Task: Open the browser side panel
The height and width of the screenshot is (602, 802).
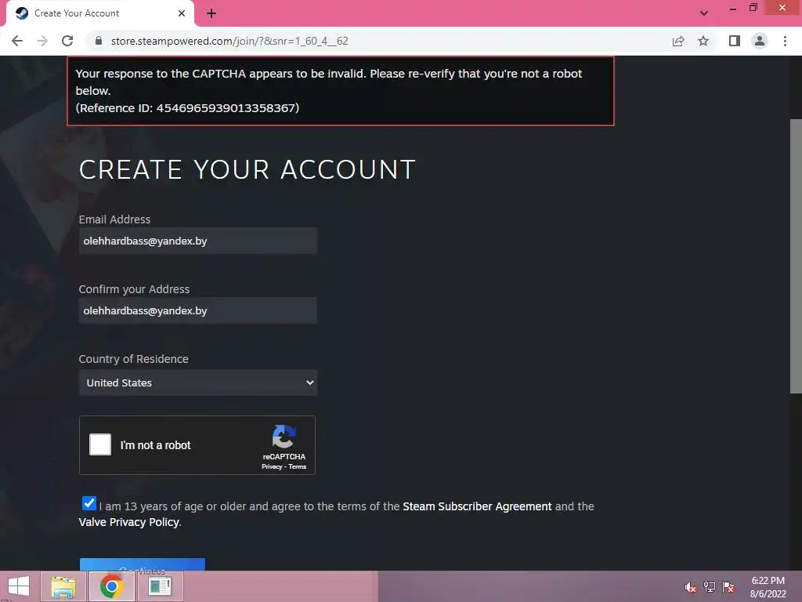Action: coord(735,41)
